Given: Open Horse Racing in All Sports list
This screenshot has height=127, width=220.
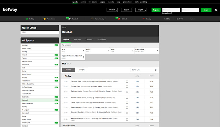Looking at the screenshot, I should pos(40,48).
